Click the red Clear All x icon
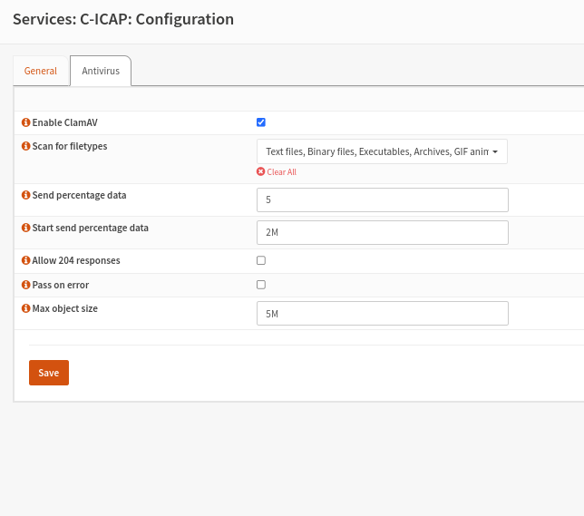Screen dimensions: 584x516 click(x=261, y=171)
